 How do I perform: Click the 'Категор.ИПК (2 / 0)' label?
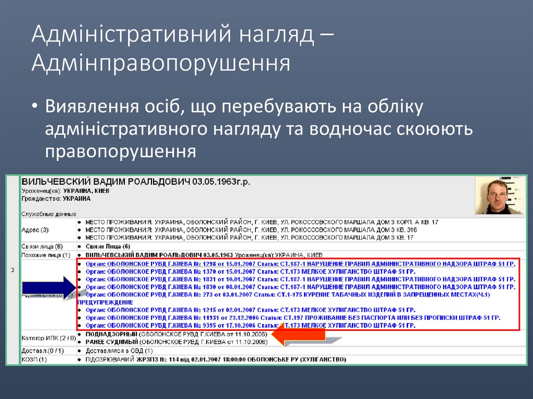tap(48, 338)
